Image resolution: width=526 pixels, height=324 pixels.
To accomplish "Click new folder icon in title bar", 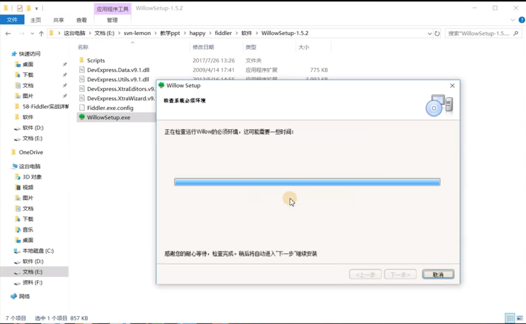I will pyautogui.click(x=28, y=8).
